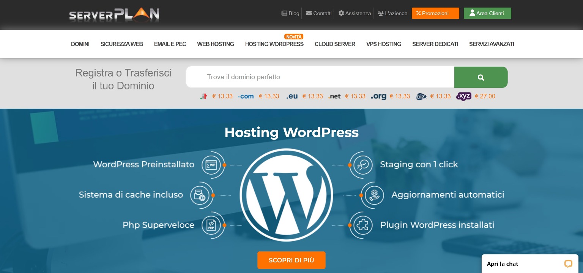Click the magnifier search icon button
Image resolution: width=583 pixels, height=273 pixels.
pyautogui.click(x=481, y=77)
